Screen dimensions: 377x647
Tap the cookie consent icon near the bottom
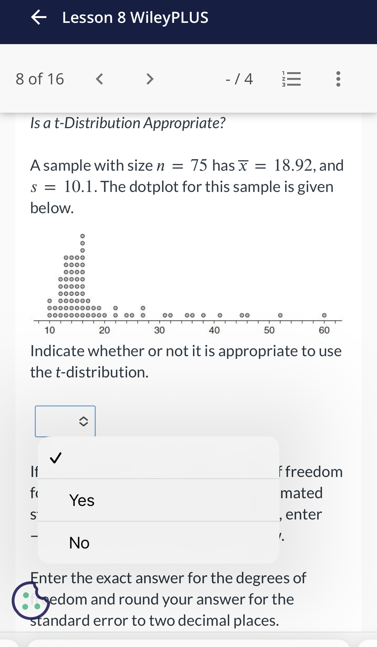coord(31,599)
